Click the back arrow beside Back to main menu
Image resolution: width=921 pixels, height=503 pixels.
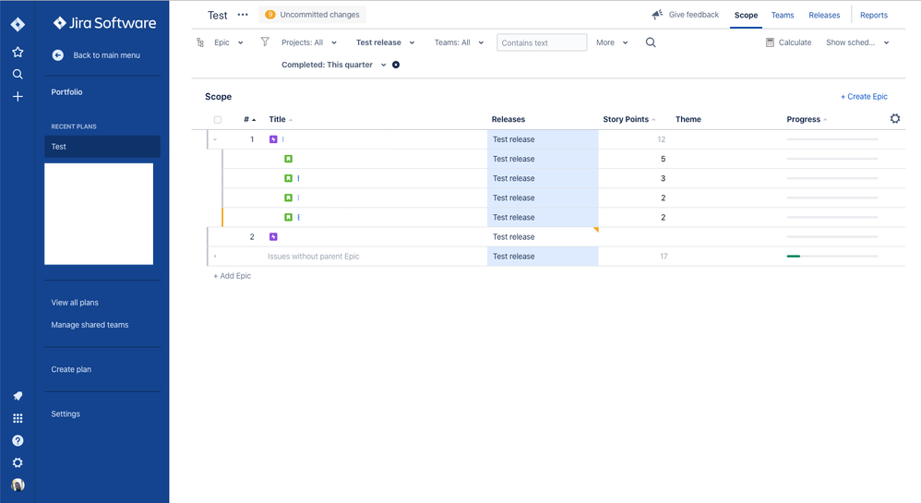tap(57, 55)
